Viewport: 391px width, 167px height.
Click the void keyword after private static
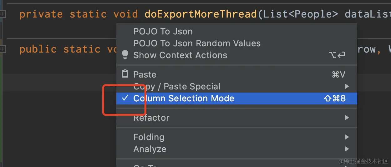point(125,14)
